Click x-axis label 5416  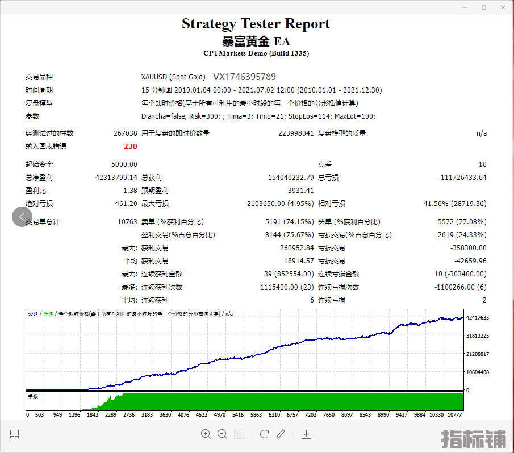(238, 414)
